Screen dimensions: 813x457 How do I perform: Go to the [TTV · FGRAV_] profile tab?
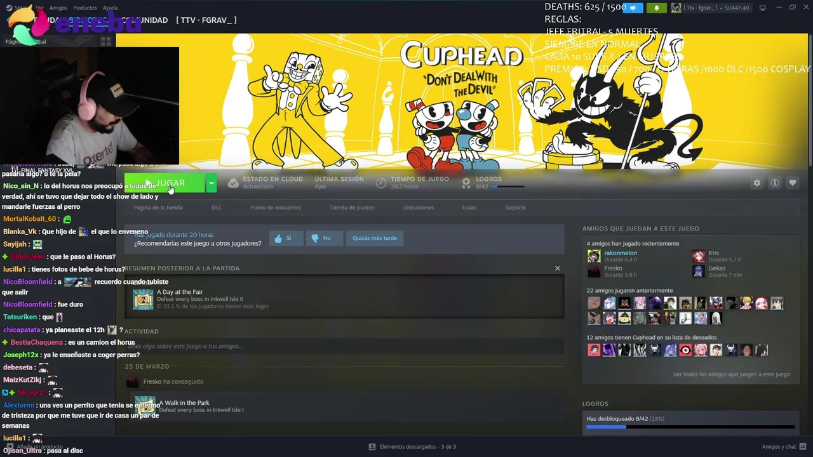[x=206, y=20]
